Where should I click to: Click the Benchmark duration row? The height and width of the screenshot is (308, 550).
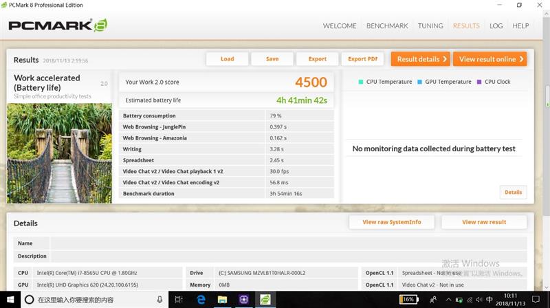(x=227, y=194)
